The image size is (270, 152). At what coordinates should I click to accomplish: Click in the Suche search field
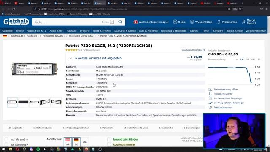coord(67,22)
